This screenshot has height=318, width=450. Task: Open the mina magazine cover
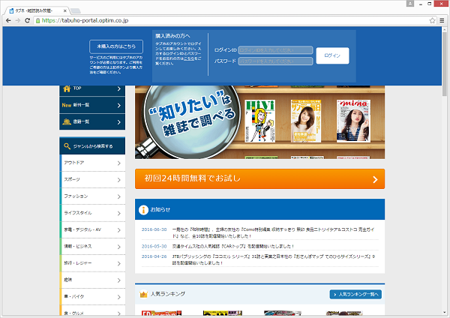coord(353,121)
